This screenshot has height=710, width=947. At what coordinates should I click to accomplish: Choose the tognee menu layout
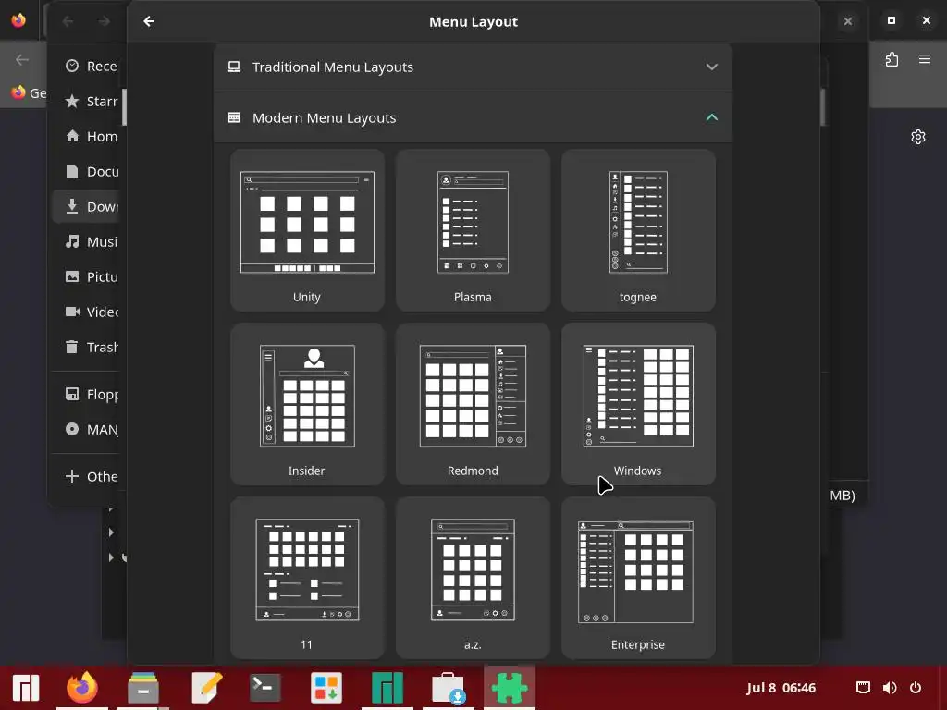(x=638, y=230)
